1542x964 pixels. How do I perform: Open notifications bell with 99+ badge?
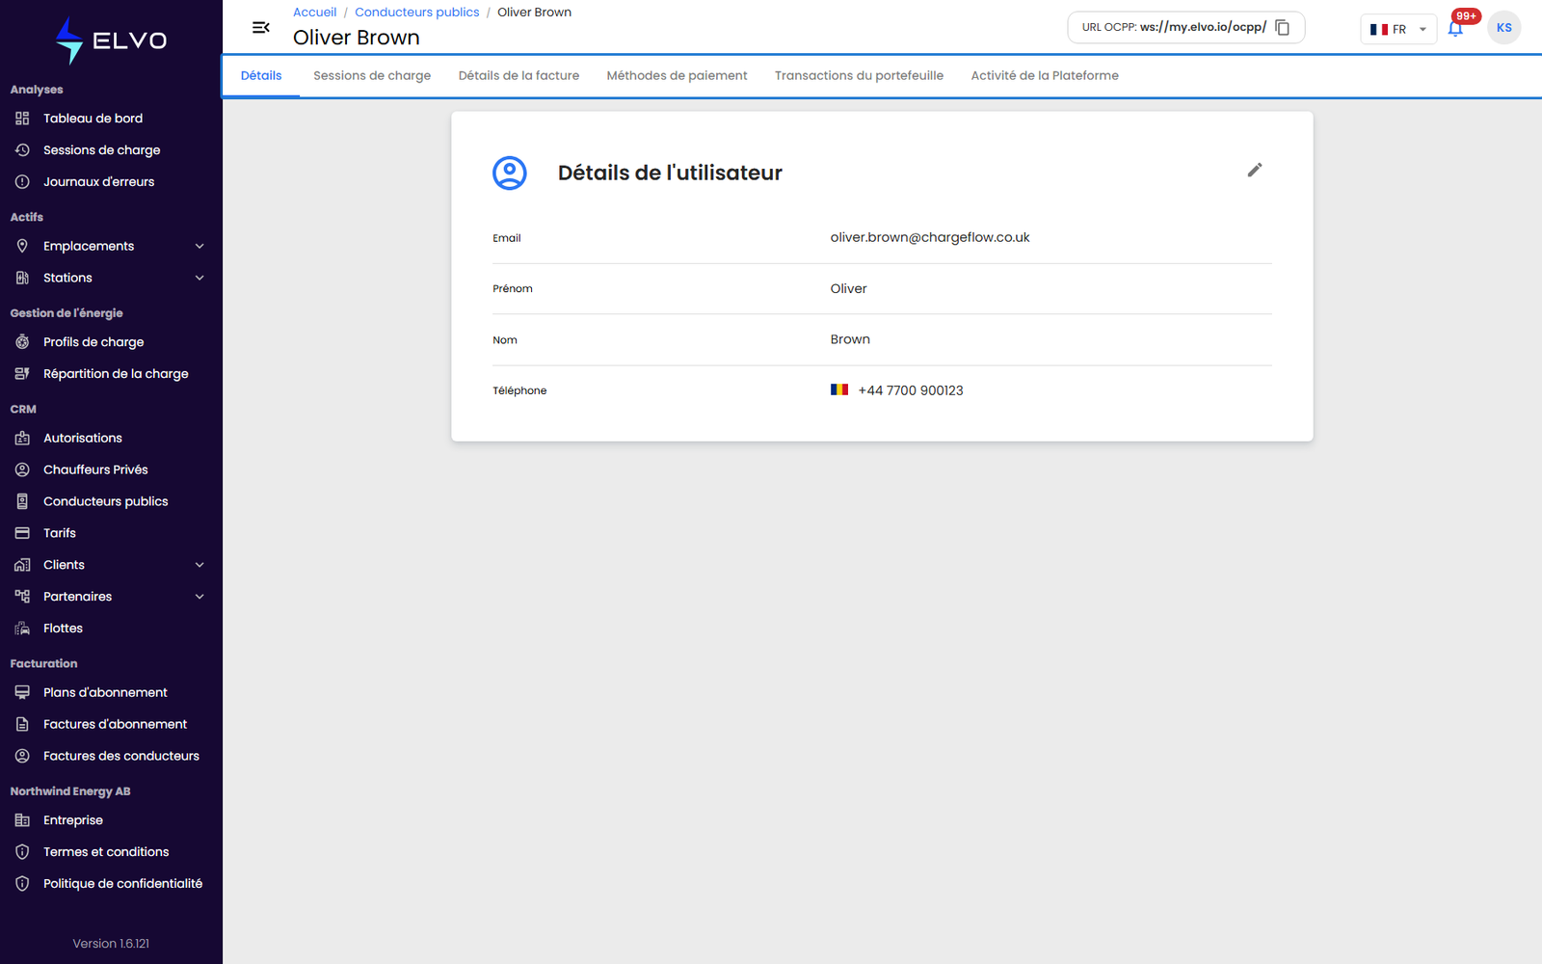(1455, 29)
